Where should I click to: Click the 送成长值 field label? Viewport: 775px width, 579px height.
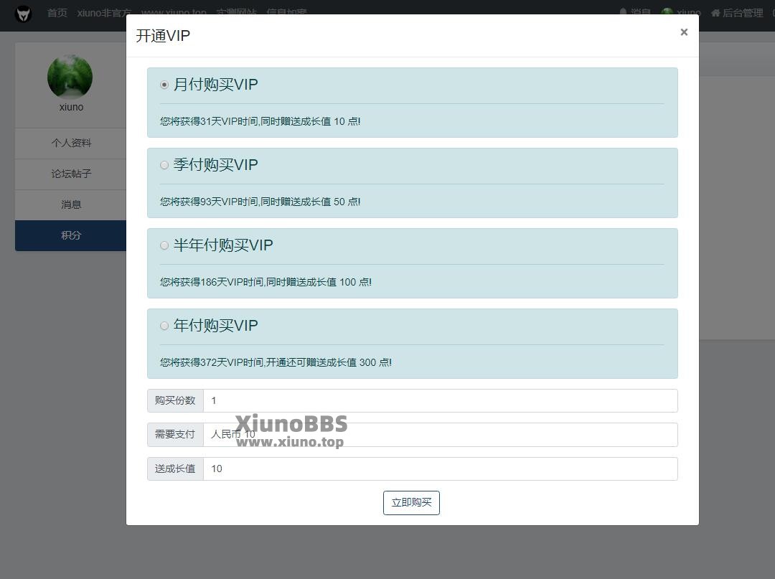pyautogui.click(x=176, y=469)
